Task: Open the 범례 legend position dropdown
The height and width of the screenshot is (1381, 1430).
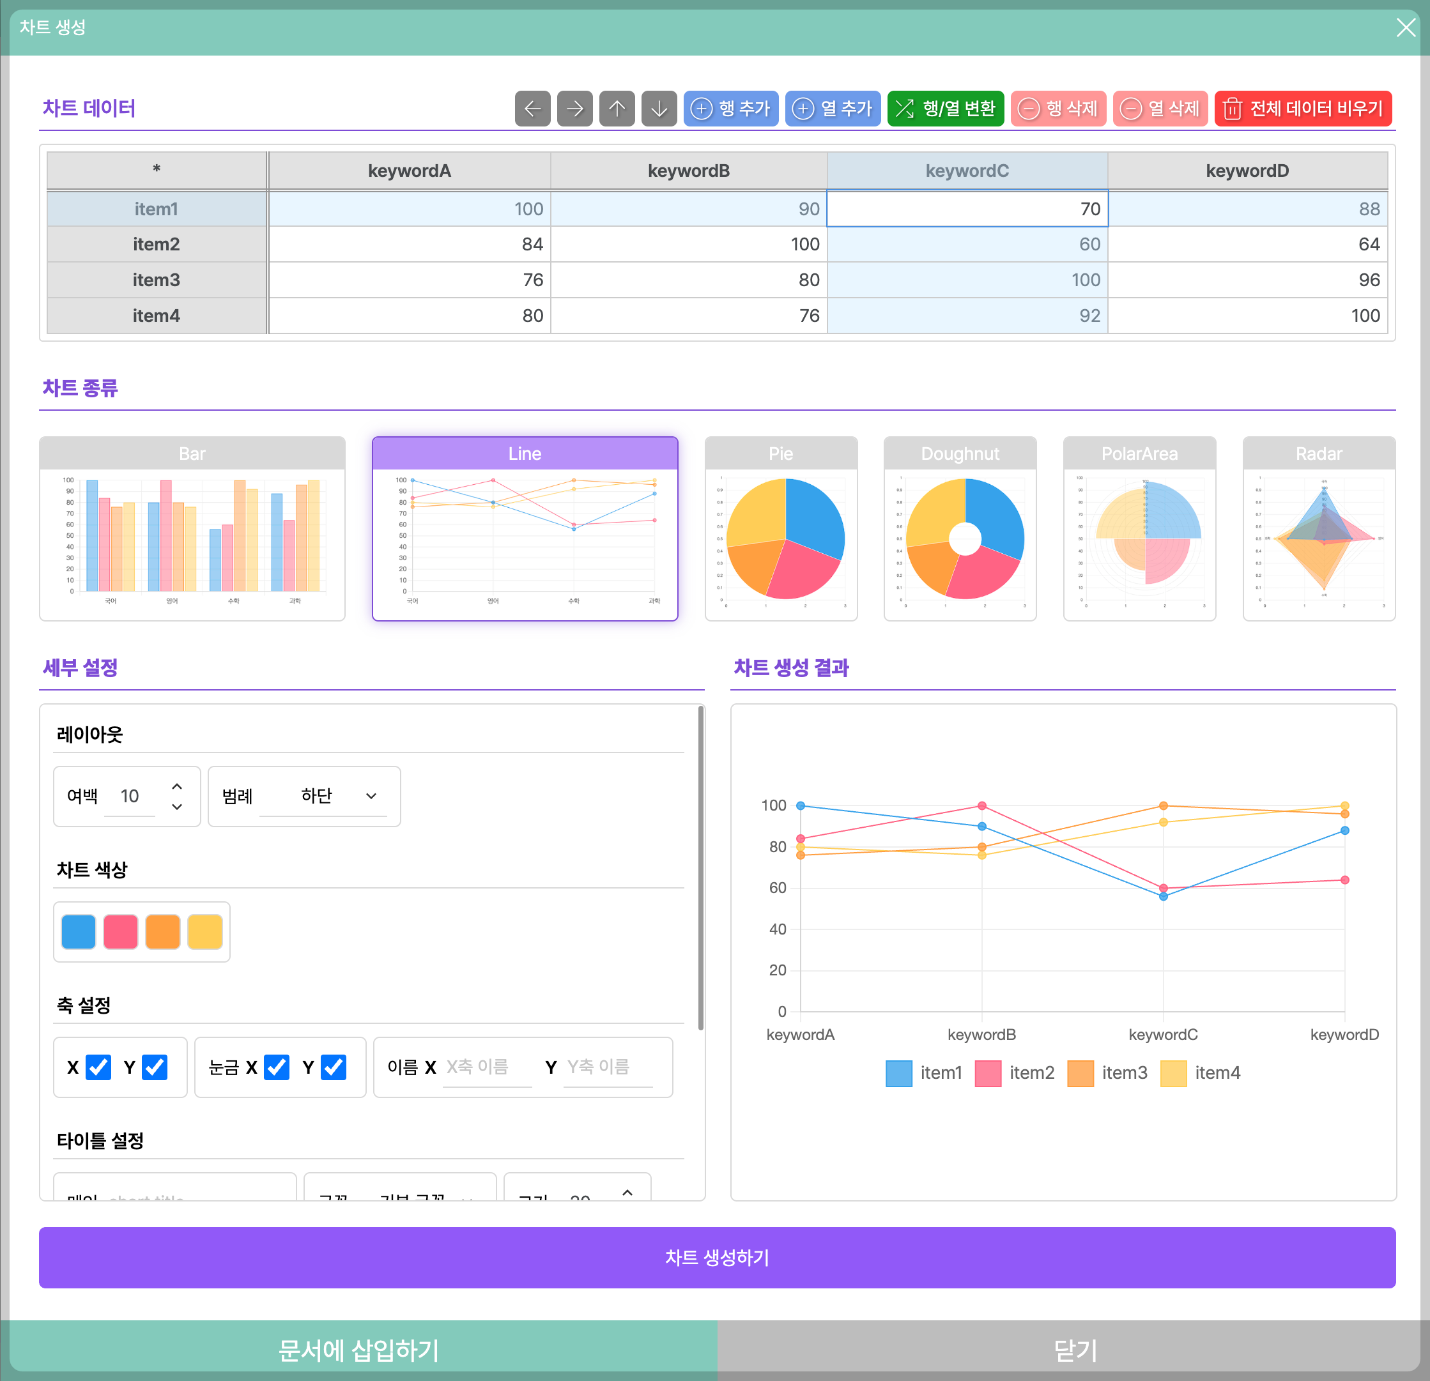Action: point(322,795)
